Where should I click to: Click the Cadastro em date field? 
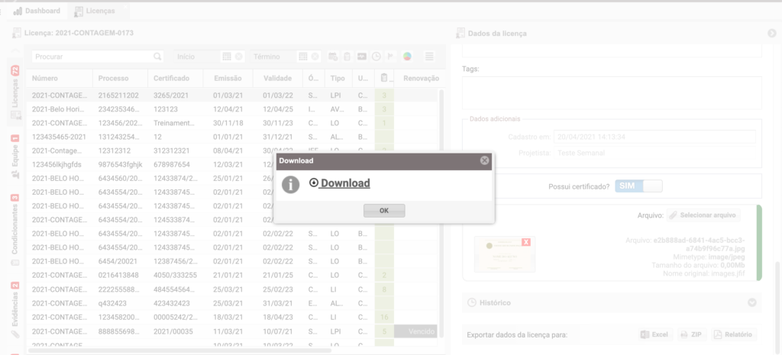tap(654, 137)
